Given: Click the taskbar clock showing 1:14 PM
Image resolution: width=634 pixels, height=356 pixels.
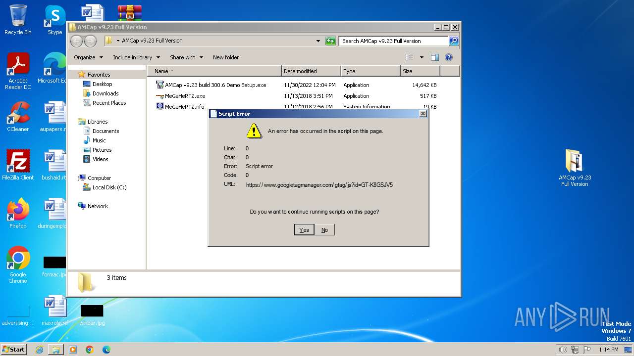Looking at the screenshot, I should tap(608, 350).
